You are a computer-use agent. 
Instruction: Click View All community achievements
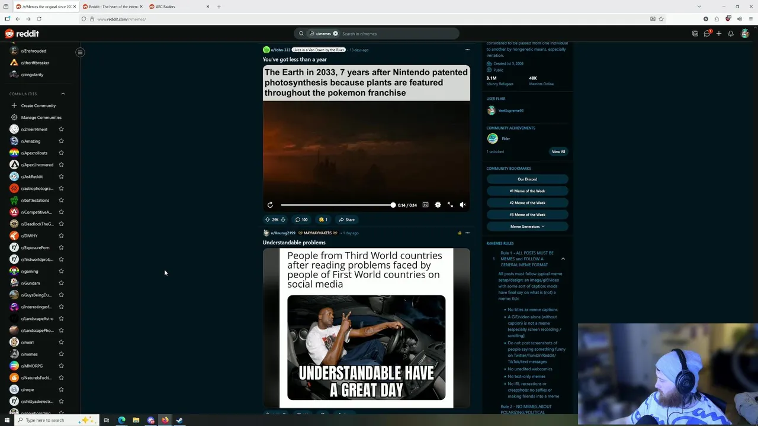558,151
